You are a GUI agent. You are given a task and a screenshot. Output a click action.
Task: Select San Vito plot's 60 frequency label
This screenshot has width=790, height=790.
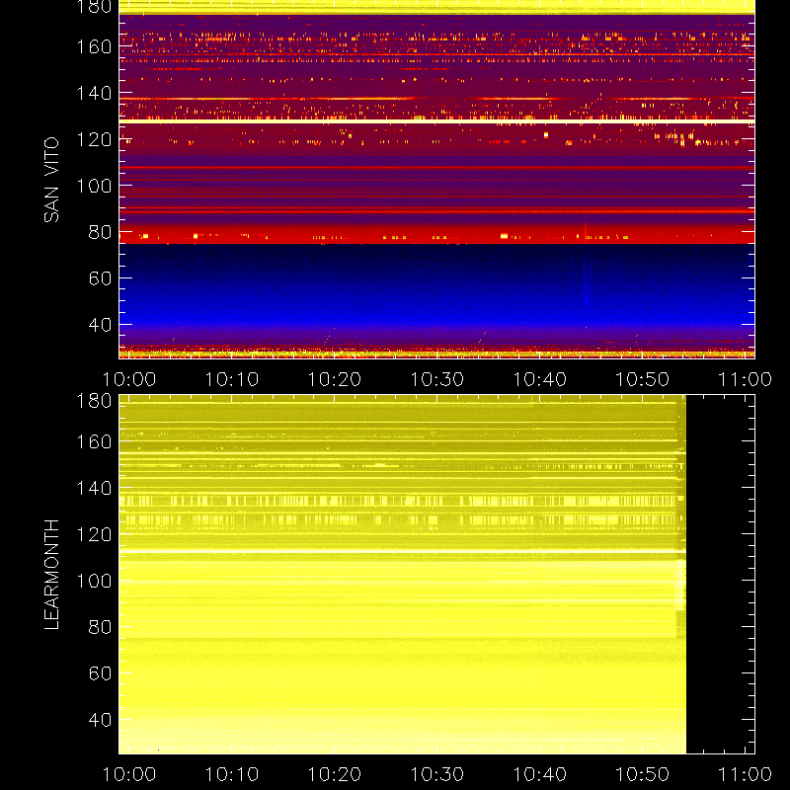(x=100, y=278)
